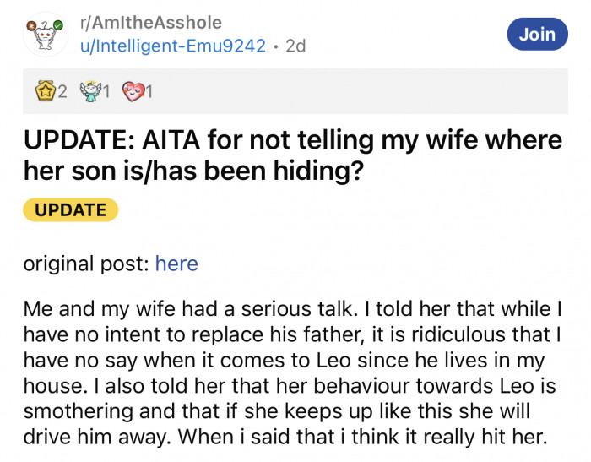Join the AmItheAsshole community
Viewport: 591px width, 462px height.
coord(537,34)
